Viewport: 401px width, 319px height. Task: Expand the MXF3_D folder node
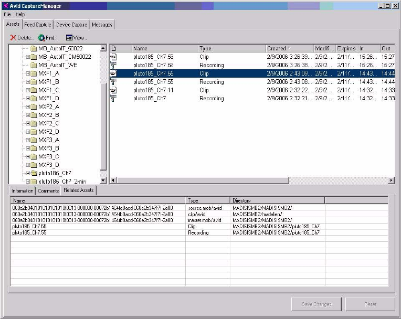[x=28, y=165]
